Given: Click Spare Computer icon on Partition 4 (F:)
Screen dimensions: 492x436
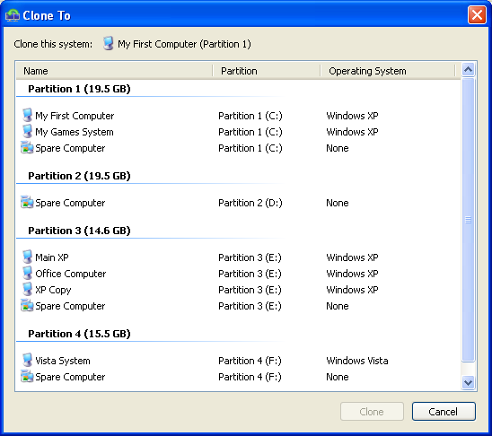Looking at the screenshot, I should pyautogui.click(x=27, y=376).
